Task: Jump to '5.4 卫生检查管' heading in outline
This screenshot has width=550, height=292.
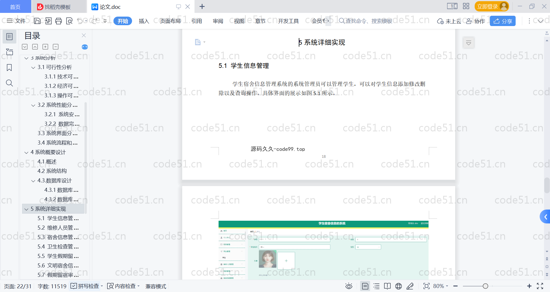Action: 58,246
